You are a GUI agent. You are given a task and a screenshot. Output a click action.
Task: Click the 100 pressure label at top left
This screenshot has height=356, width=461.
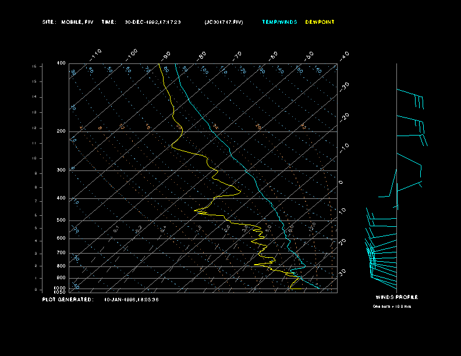(x=61, y=63)
